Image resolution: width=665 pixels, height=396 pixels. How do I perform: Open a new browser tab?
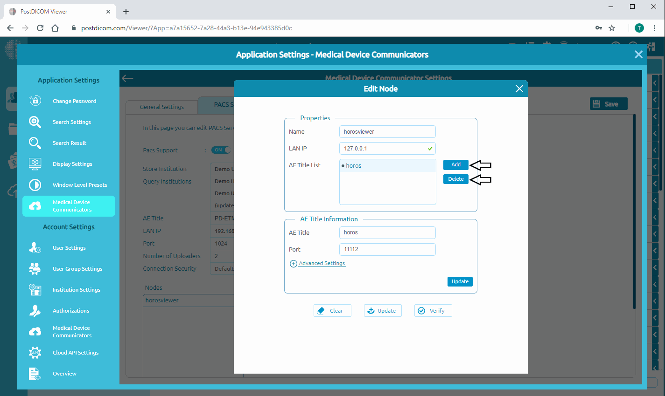click(x=126, y=12)
